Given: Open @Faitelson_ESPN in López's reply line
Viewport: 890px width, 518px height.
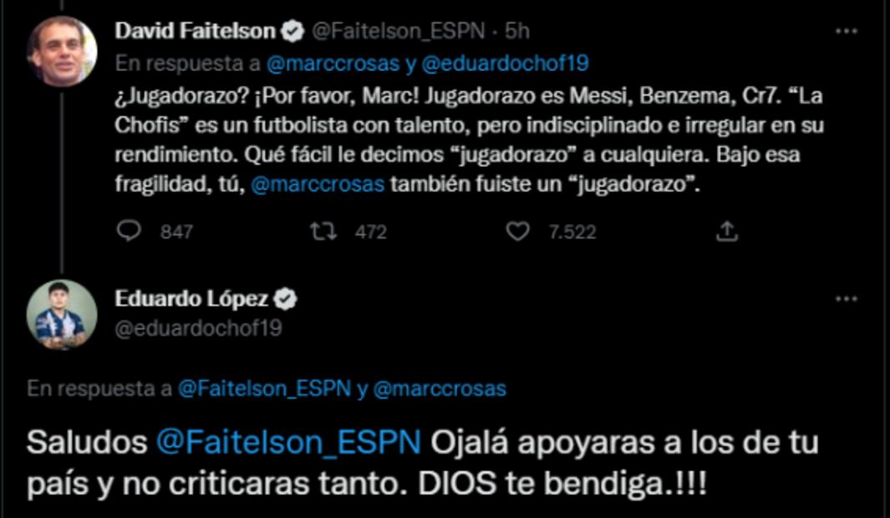Looking at the screenshot, I should coord(263,388).
